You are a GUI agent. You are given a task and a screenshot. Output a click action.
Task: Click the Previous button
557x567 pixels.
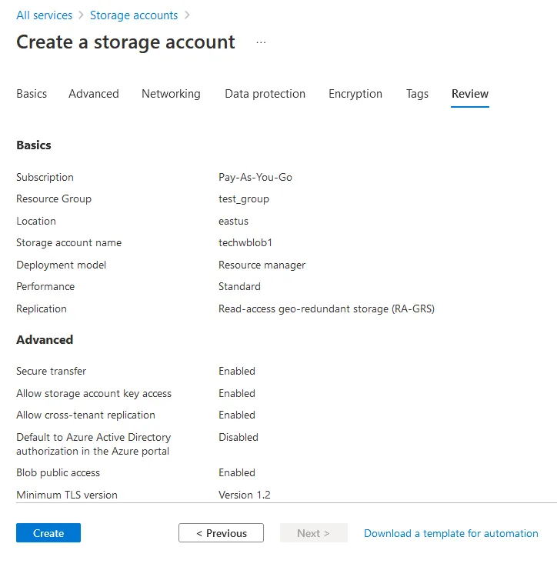pyautogui.click(x=221, y=533)
